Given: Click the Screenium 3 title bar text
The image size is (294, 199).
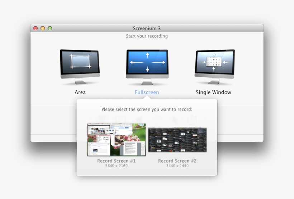Looking at the screenshot, I should click(147, 28).
